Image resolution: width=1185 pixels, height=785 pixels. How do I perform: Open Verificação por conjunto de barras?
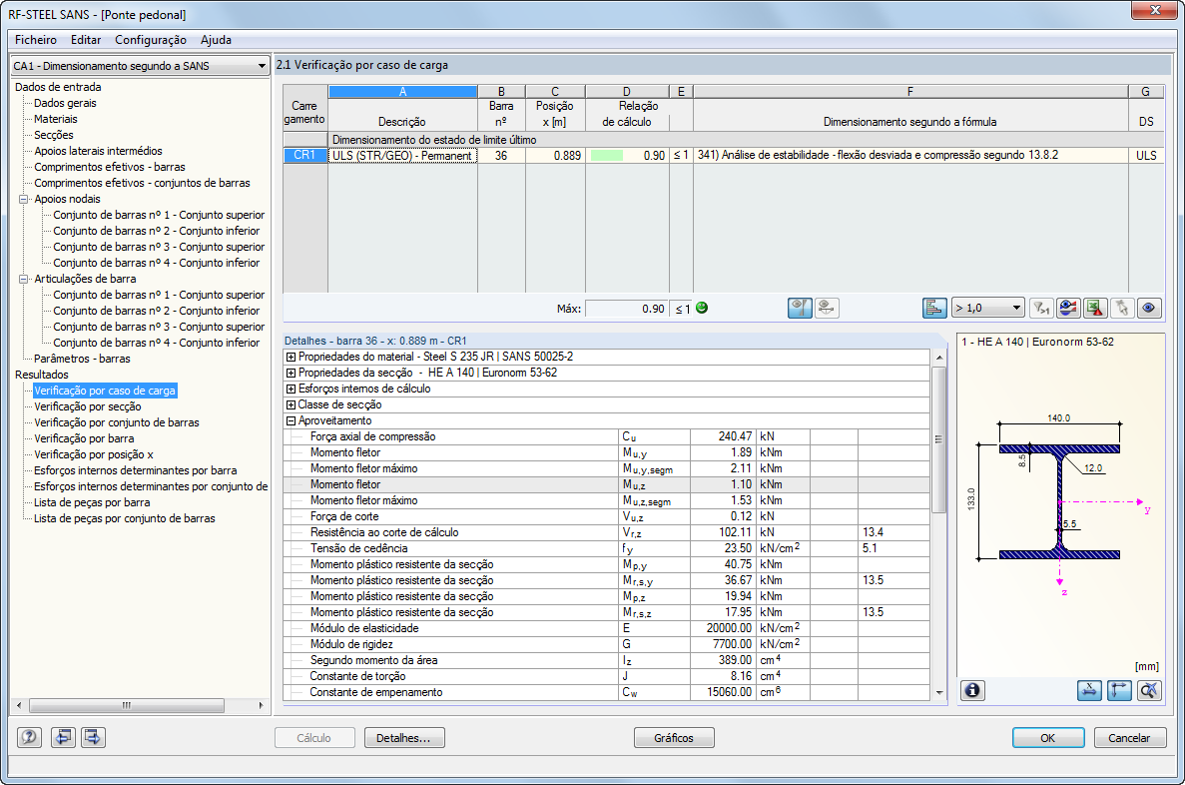(117, 422)
